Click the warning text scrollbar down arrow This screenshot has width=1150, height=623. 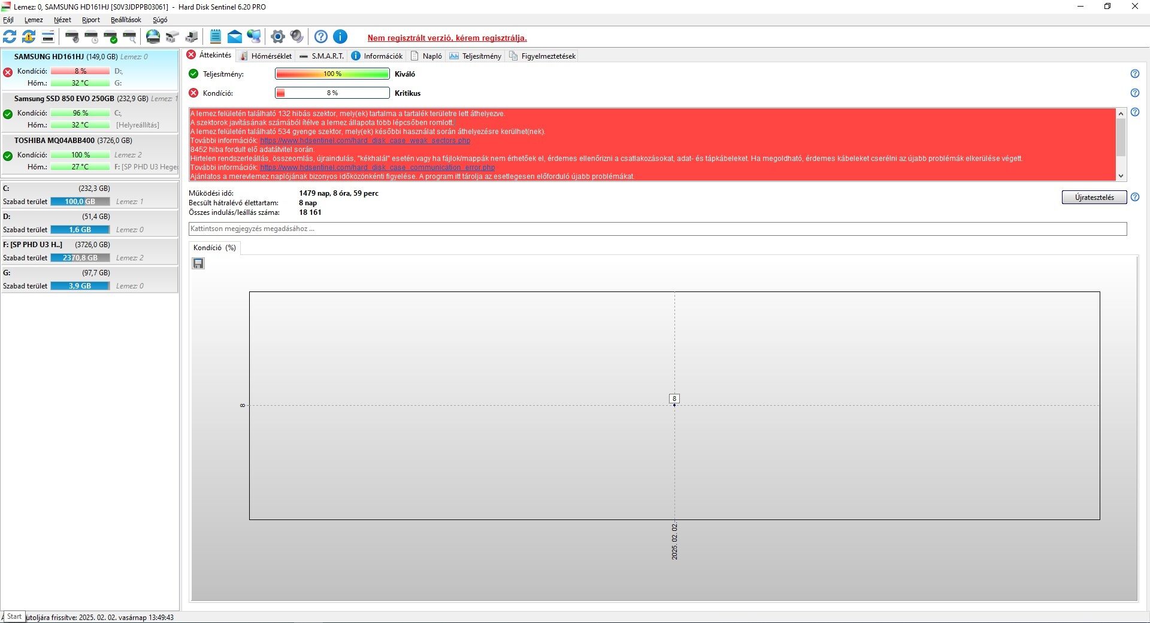pos(1121,176)
